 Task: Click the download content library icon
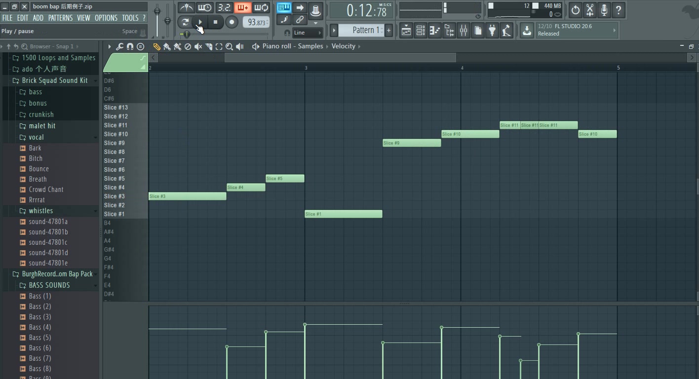tap(527, 31)
